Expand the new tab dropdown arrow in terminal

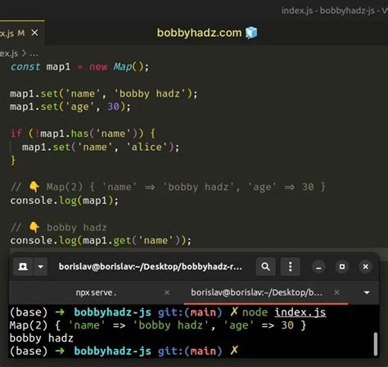point(41,266)
